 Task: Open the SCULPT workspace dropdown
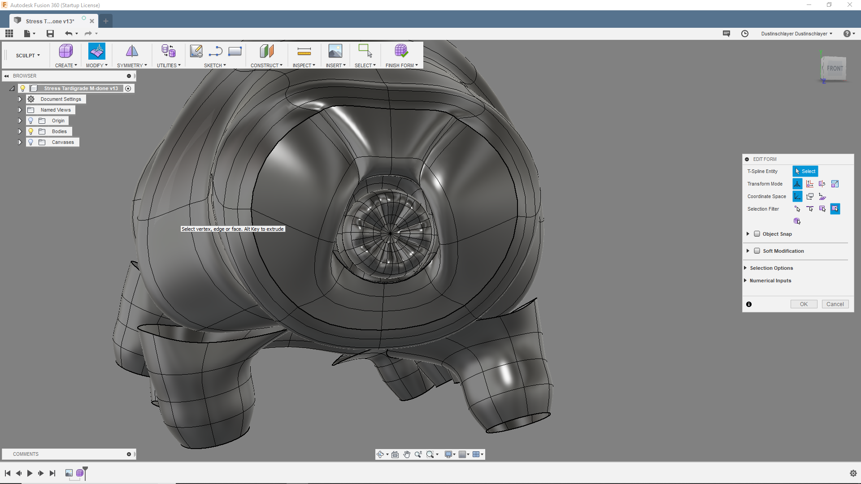coord(28,56)
